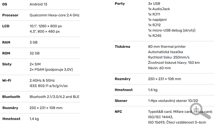This screenshot has height=128, width=220.
Task: Click the Skener label
Action: (121, 101)
